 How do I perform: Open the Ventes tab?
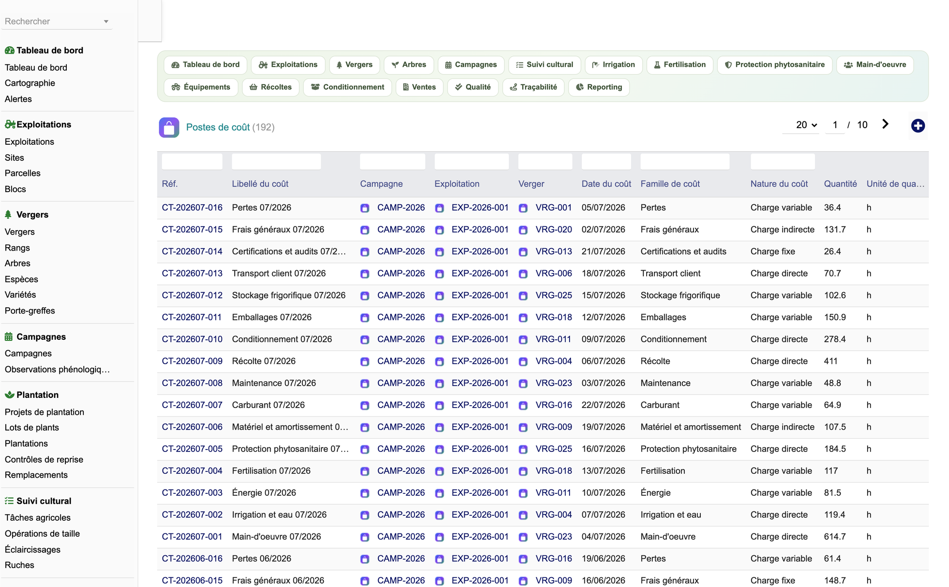[419, 87]
